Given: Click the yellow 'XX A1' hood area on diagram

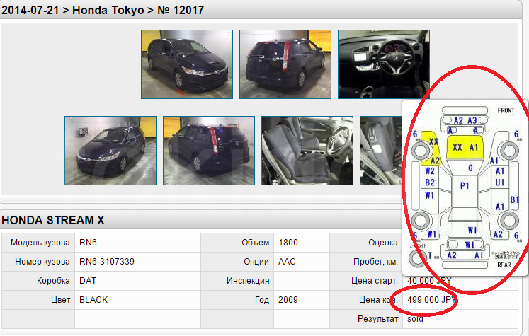Looking at the screenshot, I should pyautogui.click(x=465, y=147).
